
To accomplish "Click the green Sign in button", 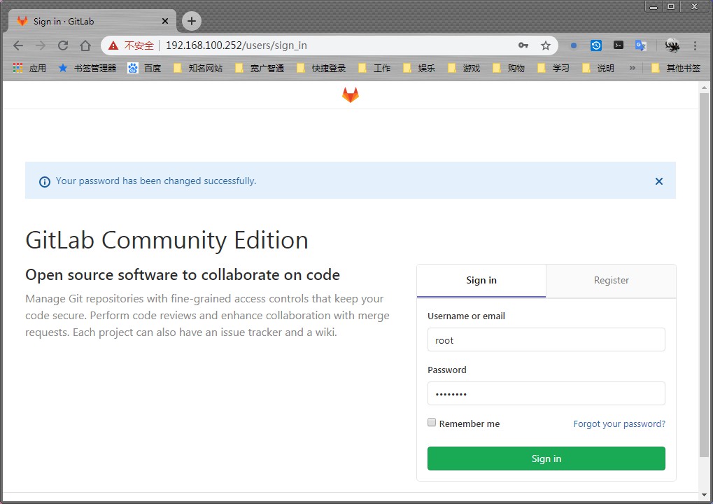I will tap(546, 458).
